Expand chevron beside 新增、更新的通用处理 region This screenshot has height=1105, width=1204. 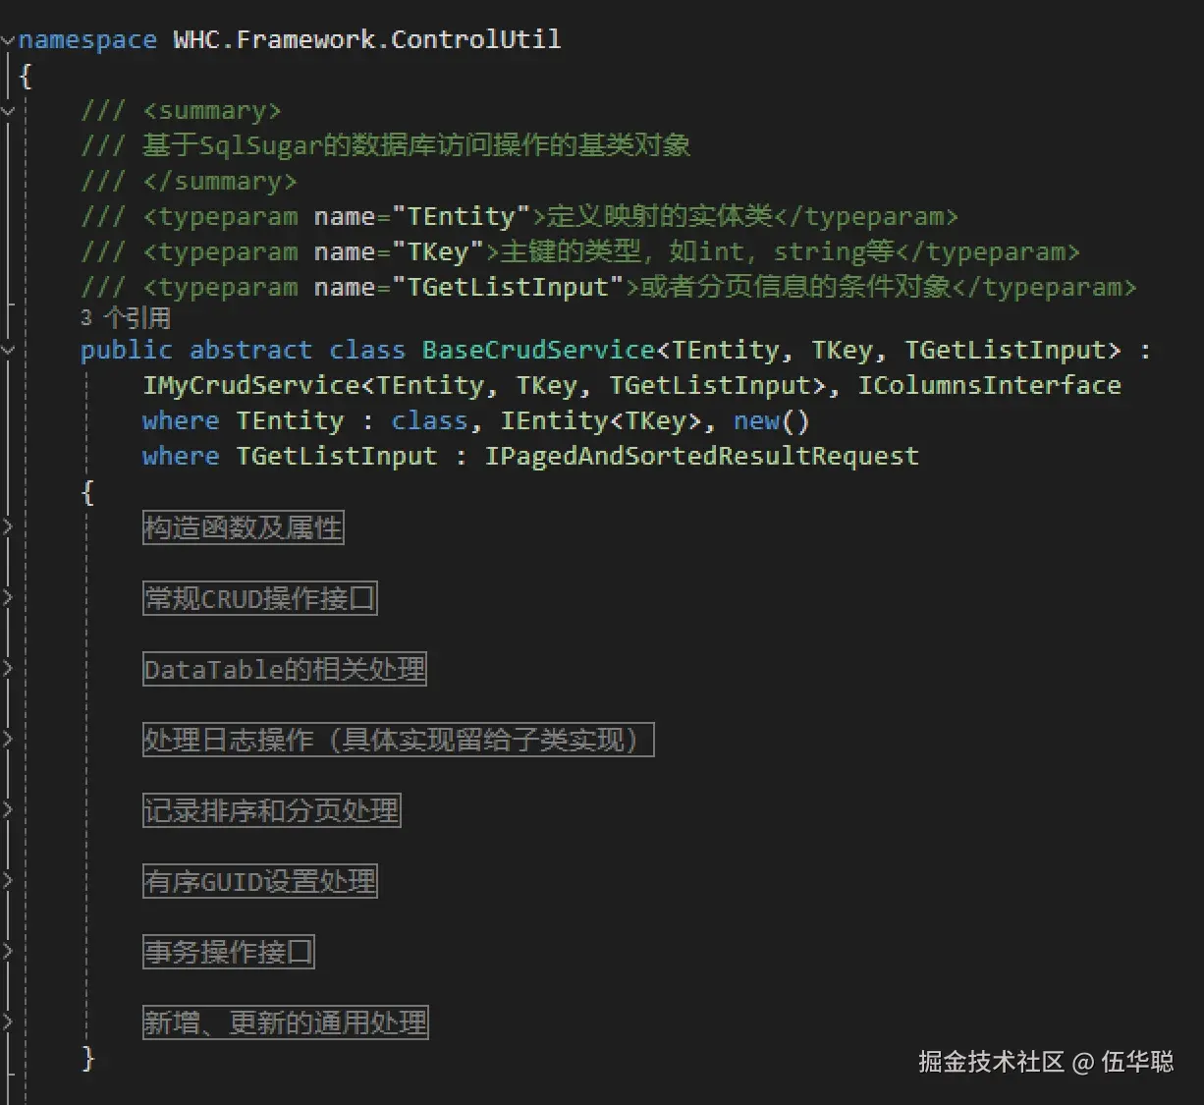[x=8, y=1022]
